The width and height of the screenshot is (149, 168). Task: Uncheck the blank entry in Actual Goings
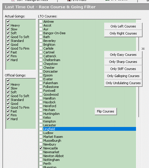click(8, 22)
